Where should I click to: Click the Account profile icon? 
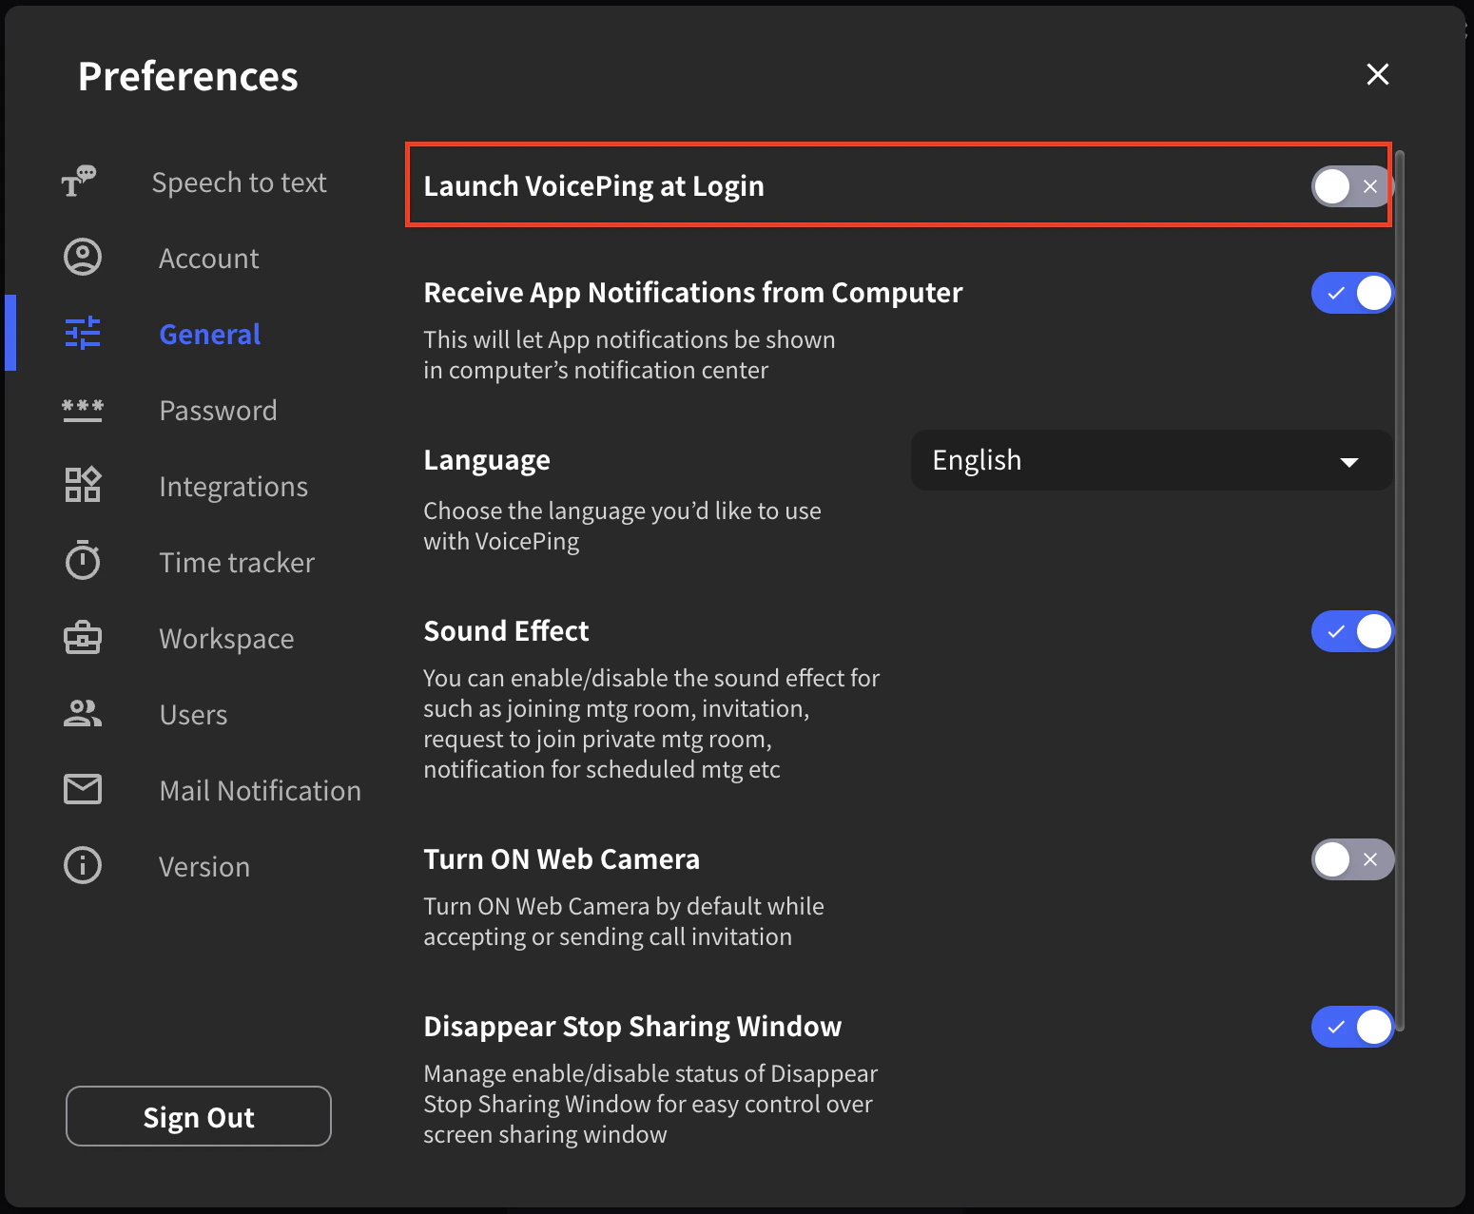[83, 257]
